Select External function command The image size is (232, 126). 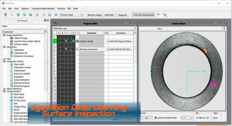pos(22,83)
